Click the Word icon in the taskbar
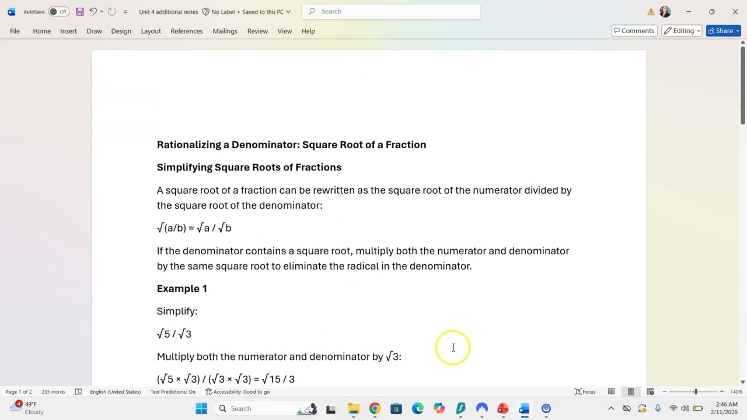Screen dimensions: 747x420 [524, 408]
